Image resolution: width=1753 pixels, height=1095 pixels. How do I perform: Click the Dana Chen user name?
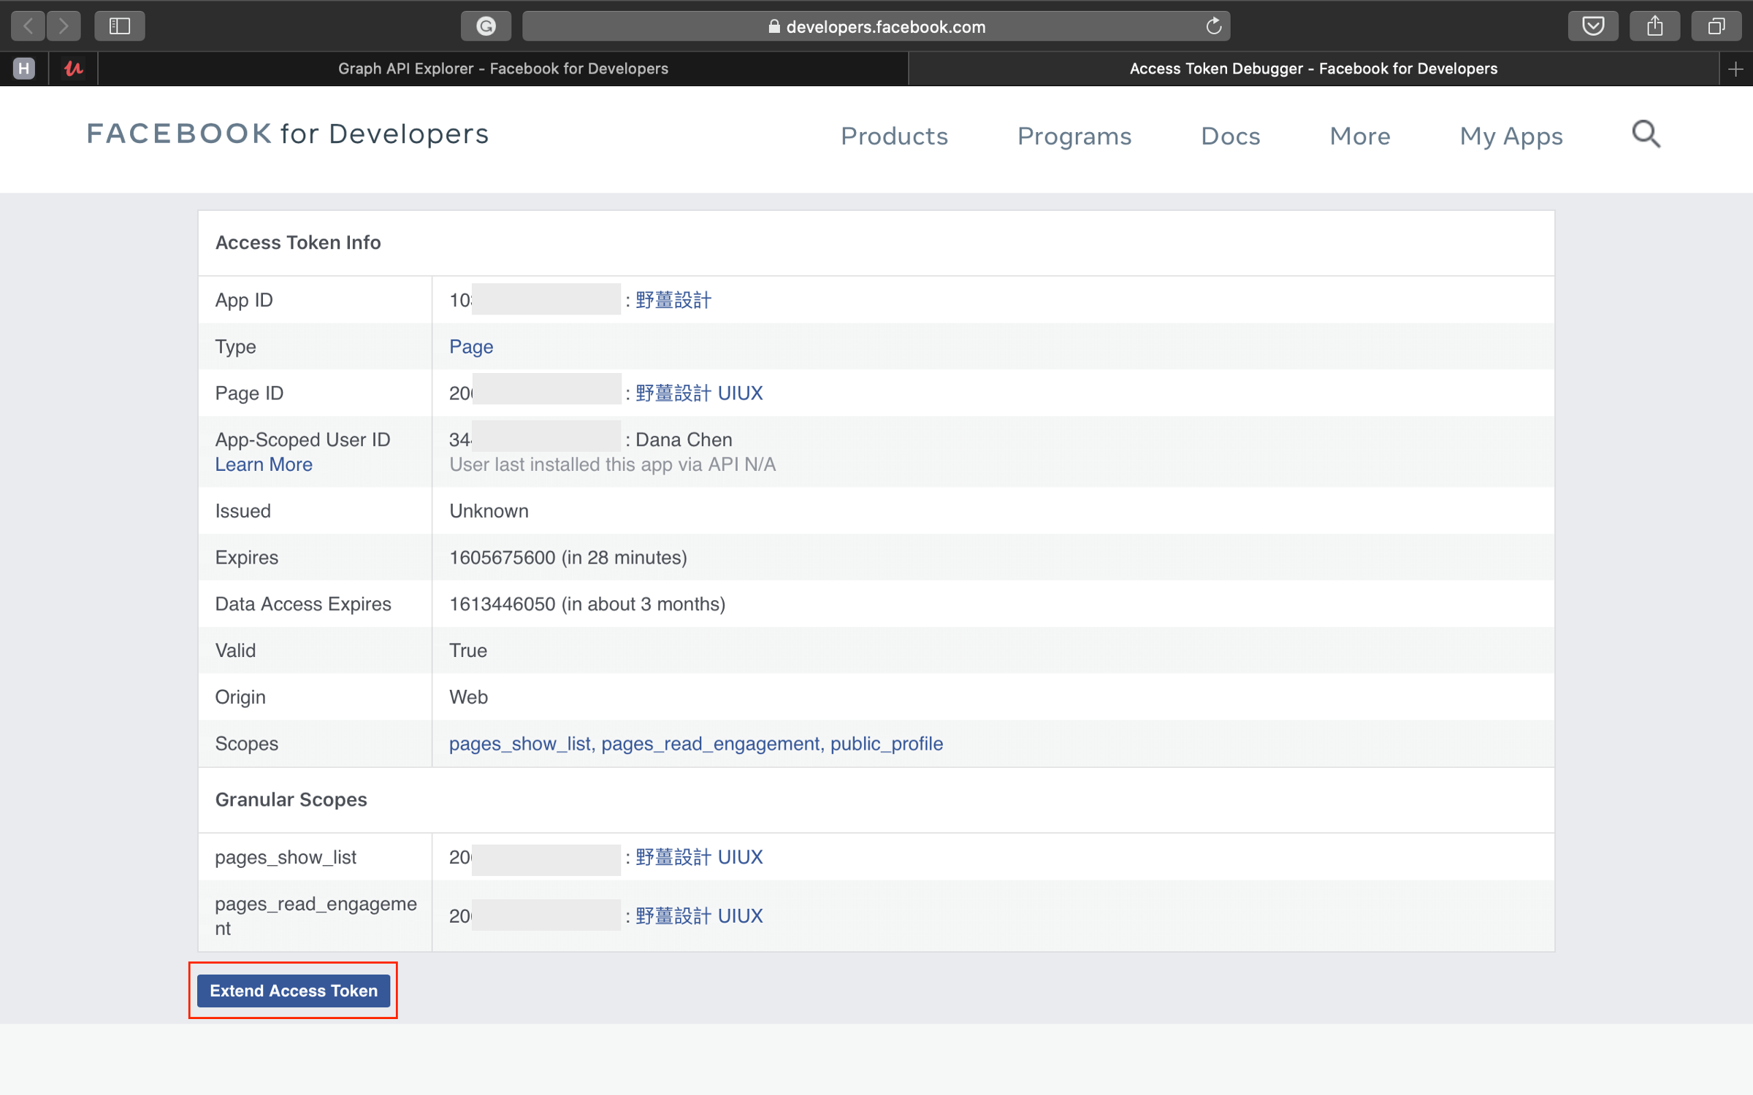(684, 439)
